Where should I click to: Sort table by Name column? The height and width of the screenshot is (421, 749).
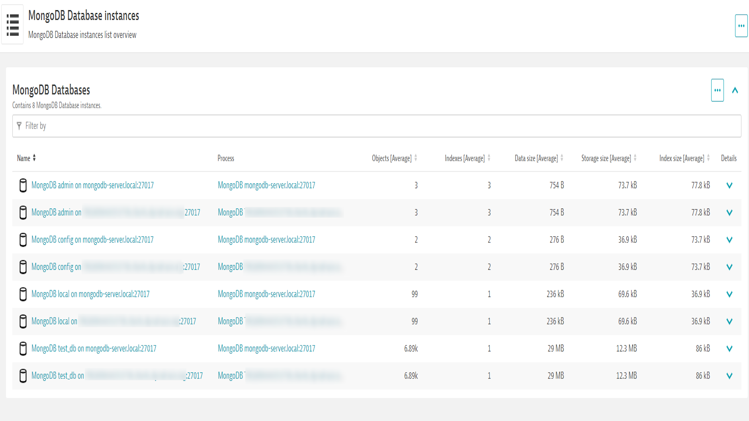click(x=26, y=158)
